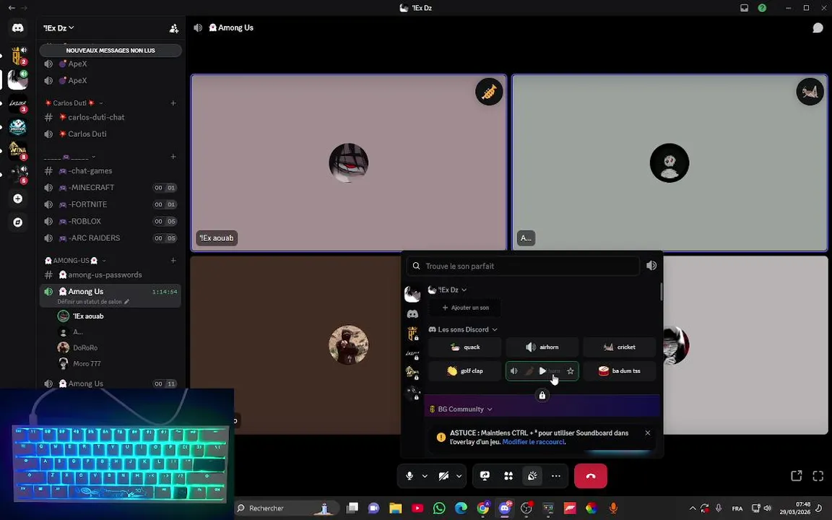Viewport: 832px width, 520px height.
Task: Open the activities icon in call controls
Action: coord(508,476)
